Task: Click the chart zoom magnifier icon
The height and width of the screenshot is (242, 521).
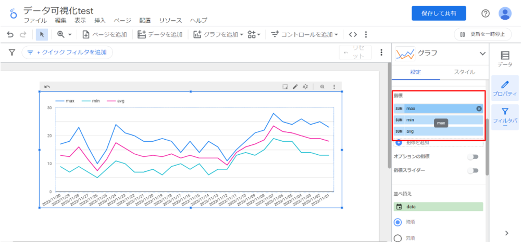Action: (322, 86)
